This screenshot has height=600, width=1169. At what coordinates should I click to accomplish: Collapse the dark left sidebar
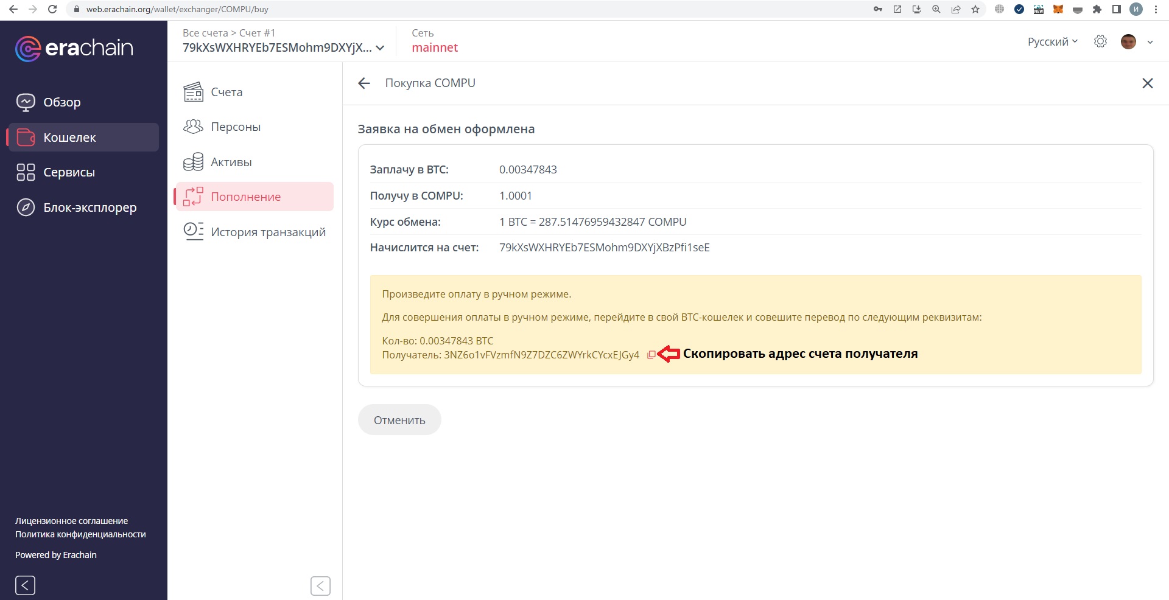(25, 585)
